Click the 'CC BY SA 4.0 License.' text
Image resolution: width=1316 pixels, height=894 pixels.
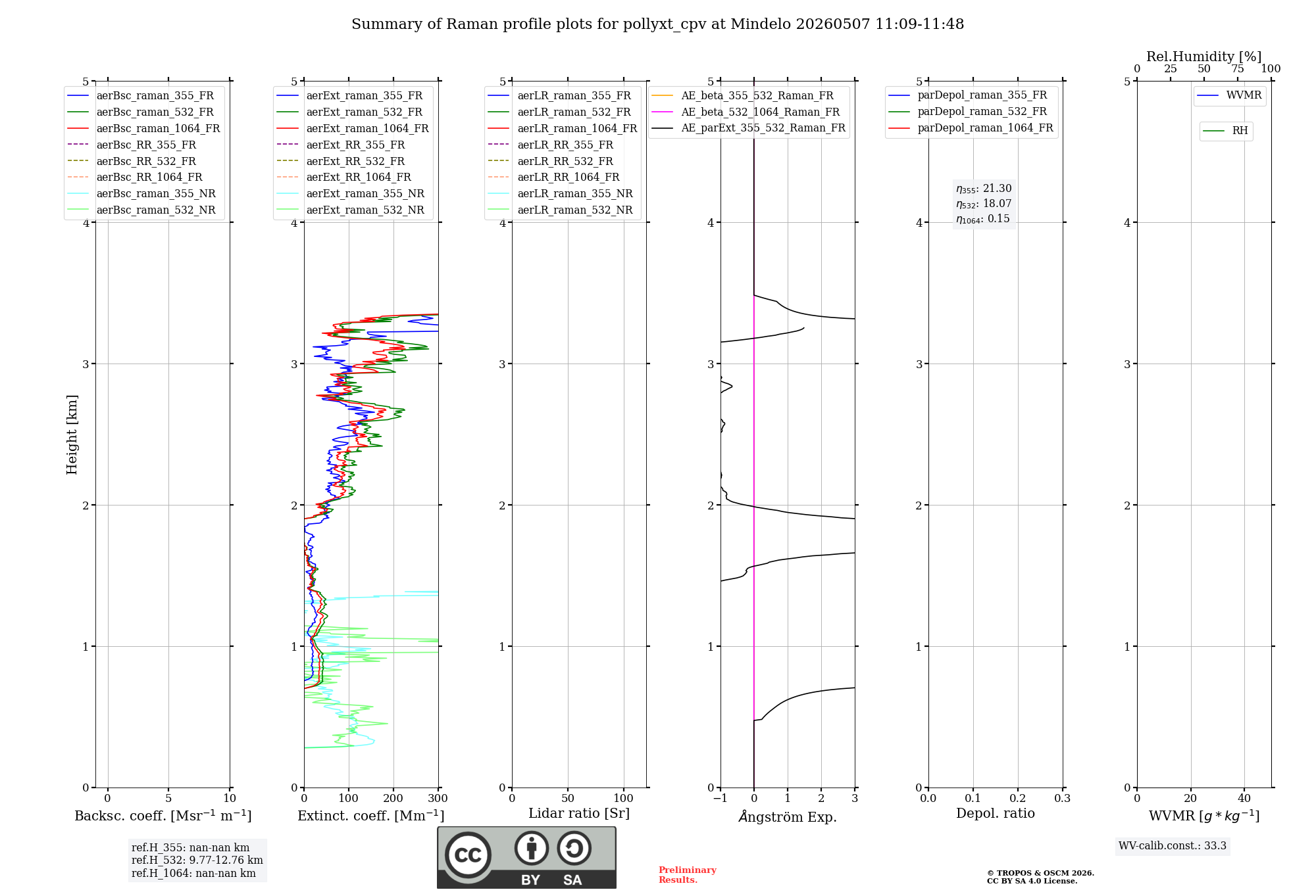1032,881
